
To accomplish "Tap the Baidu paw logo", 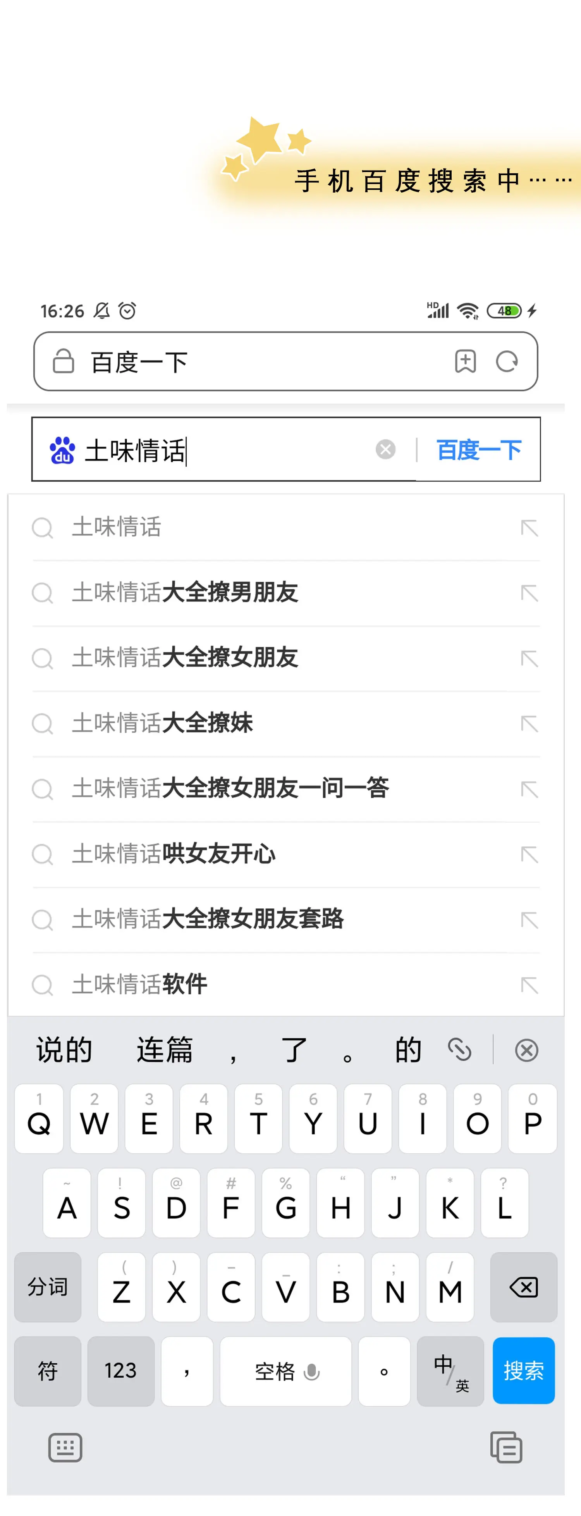I will 62,450.
